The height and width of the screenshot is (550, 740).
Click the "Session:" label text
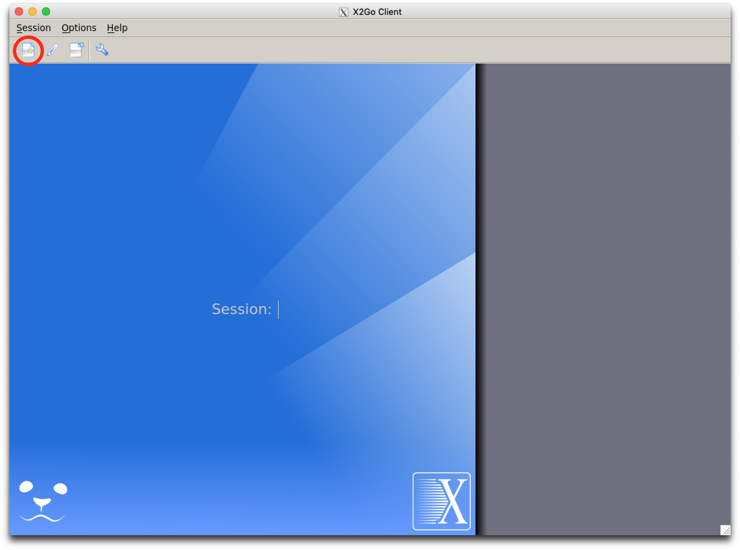coord(241,309)
